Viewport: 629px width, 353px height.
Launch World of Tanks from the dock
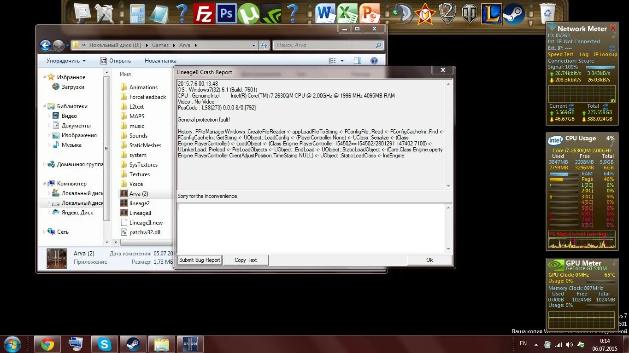point(470,13)
